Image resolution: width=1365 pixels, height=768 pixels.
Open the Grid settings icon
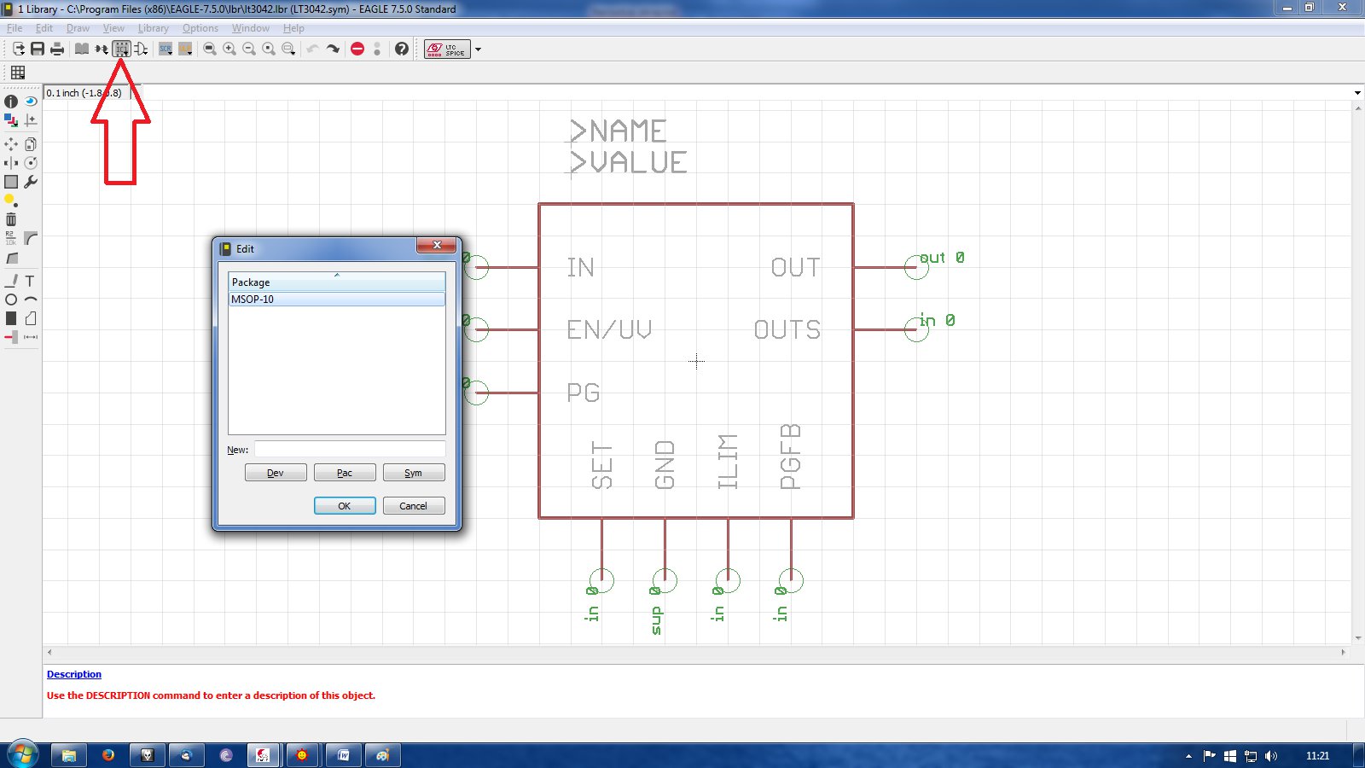pyautogui.click(x=18, y=73)
